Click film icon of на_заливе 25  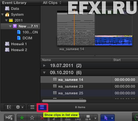(x=55, y=93)
